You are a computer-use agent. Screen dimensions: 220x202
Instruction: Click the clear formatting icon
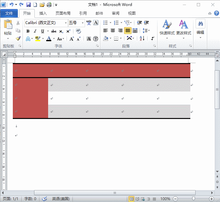pyautogui.click(x=78, y=31)
